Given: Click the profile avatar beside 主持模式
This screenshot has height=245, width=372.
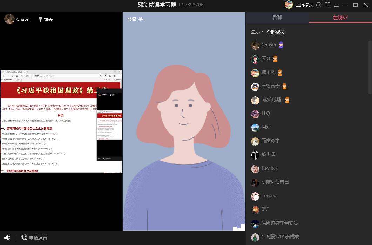Looking at the screenshot, I should tap(289, 5).
